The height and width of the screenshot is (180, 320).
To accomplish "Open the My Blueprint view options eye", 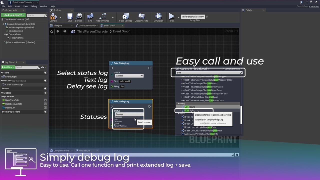I will (x=43, y=67).
